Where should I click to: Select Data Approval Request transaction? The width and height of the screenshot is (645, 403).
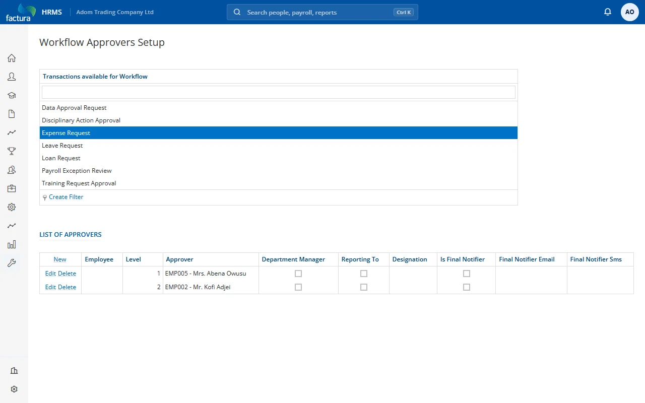tap(279, 108)
